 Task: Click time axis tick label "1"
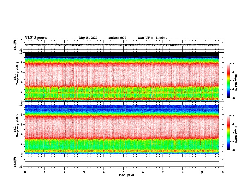pos(45,172)
